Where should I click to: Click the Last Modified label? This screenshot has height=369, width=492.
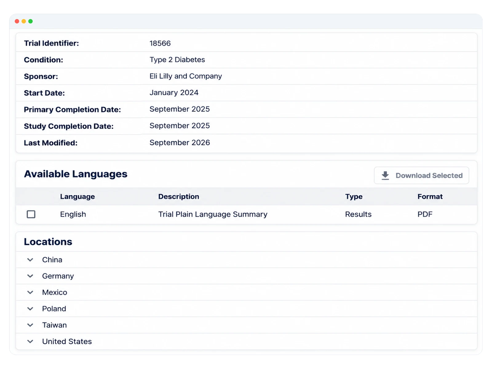coord(51,143)
